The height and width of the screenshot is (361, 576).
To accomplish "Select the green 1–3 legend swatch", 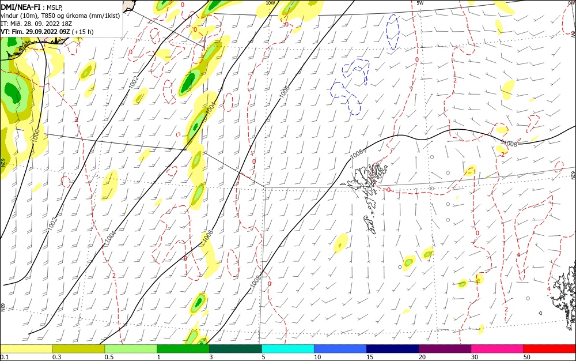I will coord(183,348).
